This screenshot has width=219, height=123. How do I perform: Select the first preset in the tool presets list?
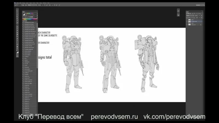click(x=30, y=22)
